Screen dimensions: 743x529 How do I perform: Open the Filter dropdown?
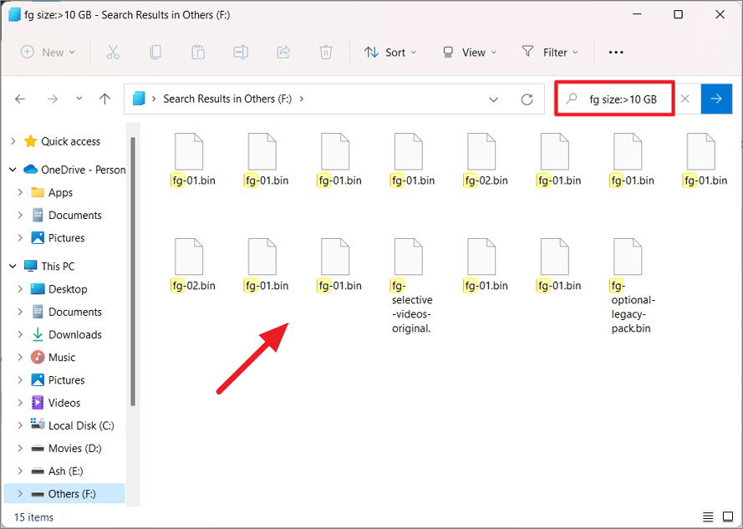coord(550,52)
